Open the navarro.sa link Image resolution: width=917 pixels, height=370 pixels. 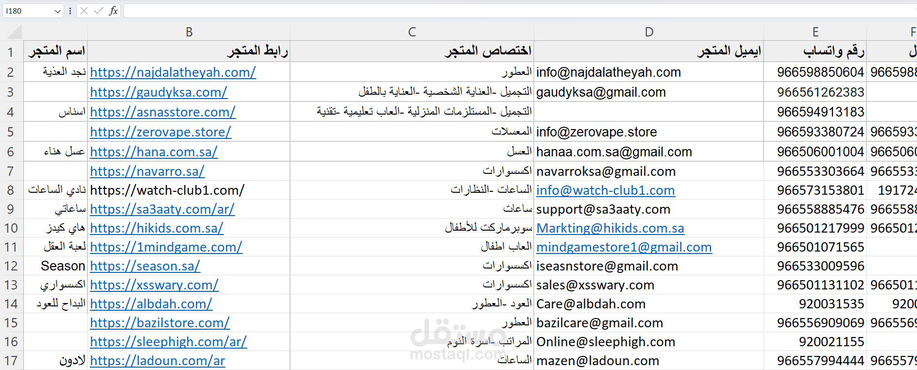[x=147, y=171]
